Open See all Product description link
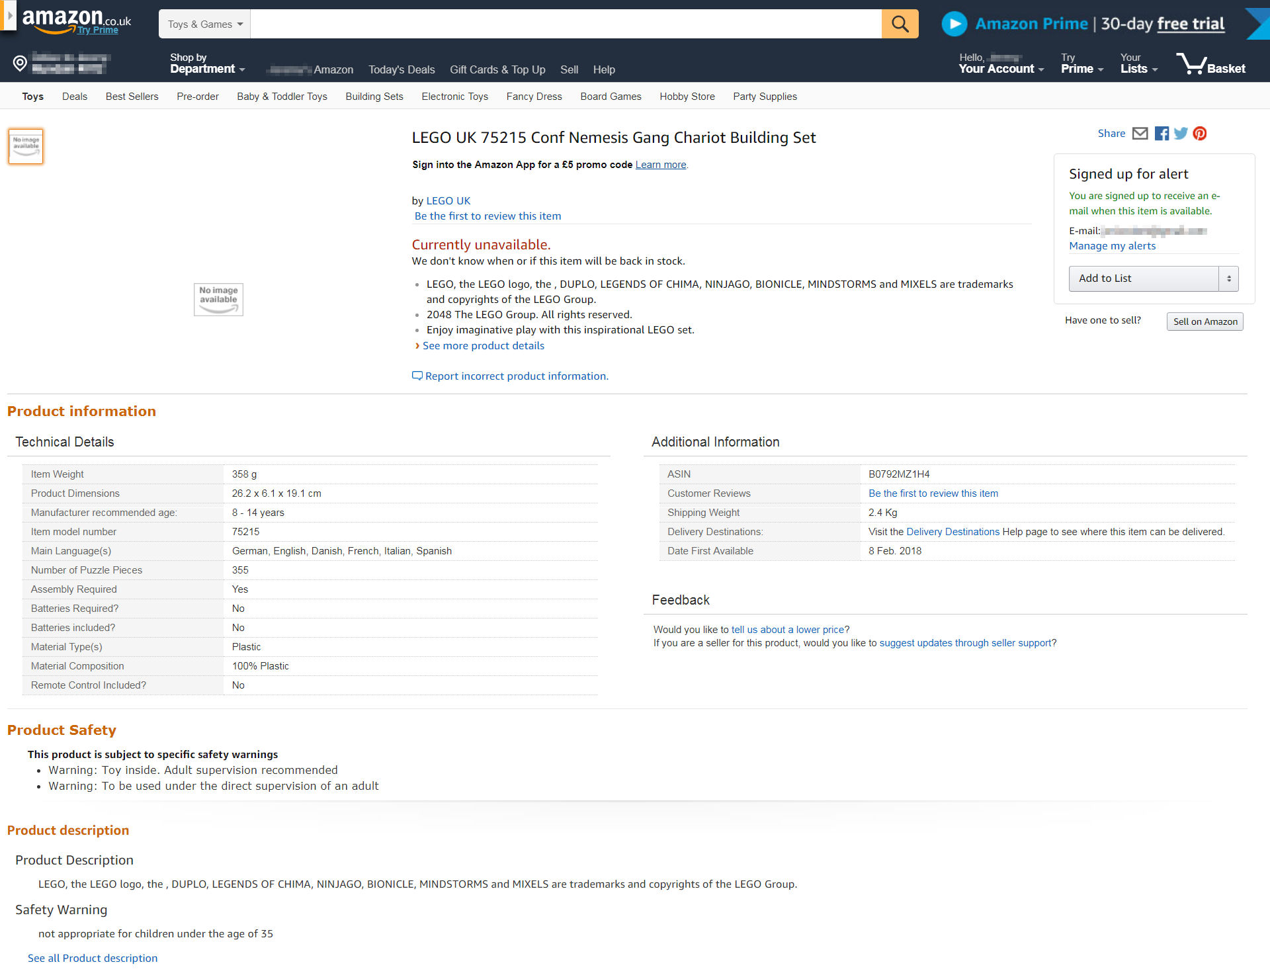The height and width of the screenshot is (977, 1270). 93,958
